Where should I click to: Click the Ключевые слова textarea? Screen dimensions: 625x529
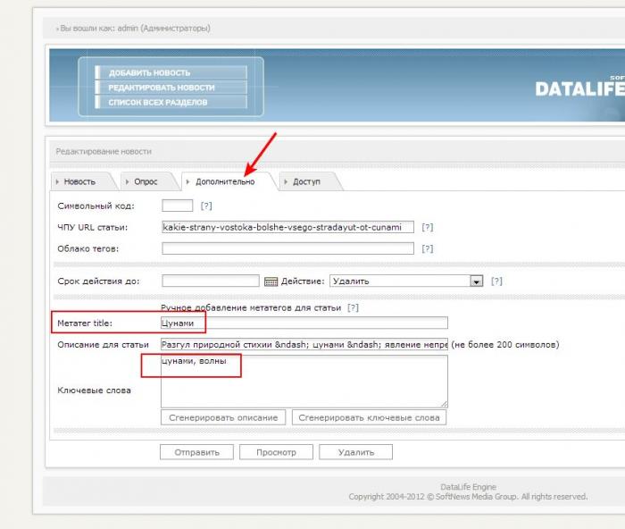(304, 382)
